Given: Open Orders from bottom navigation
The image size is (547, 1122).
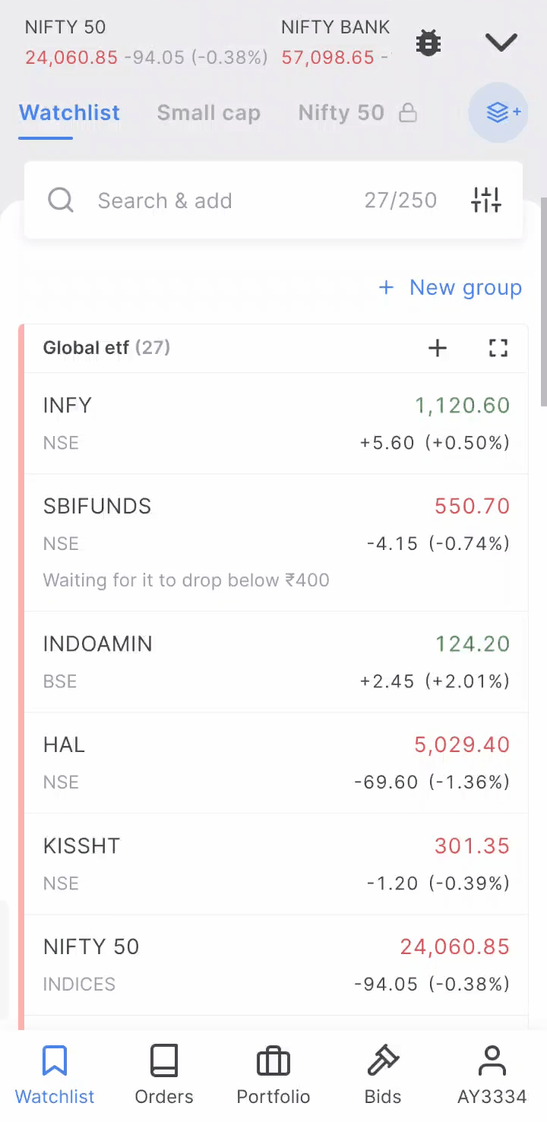Looking at the screenshot, I should [x=164, y=1075].
